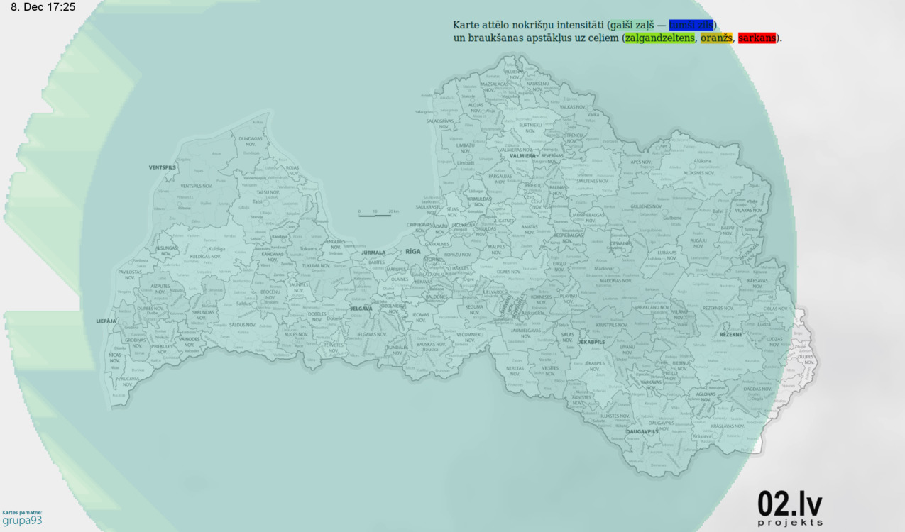
Task: Select the 'zaļgandzeltens' legend color label
Action: (x=659, y=38)
